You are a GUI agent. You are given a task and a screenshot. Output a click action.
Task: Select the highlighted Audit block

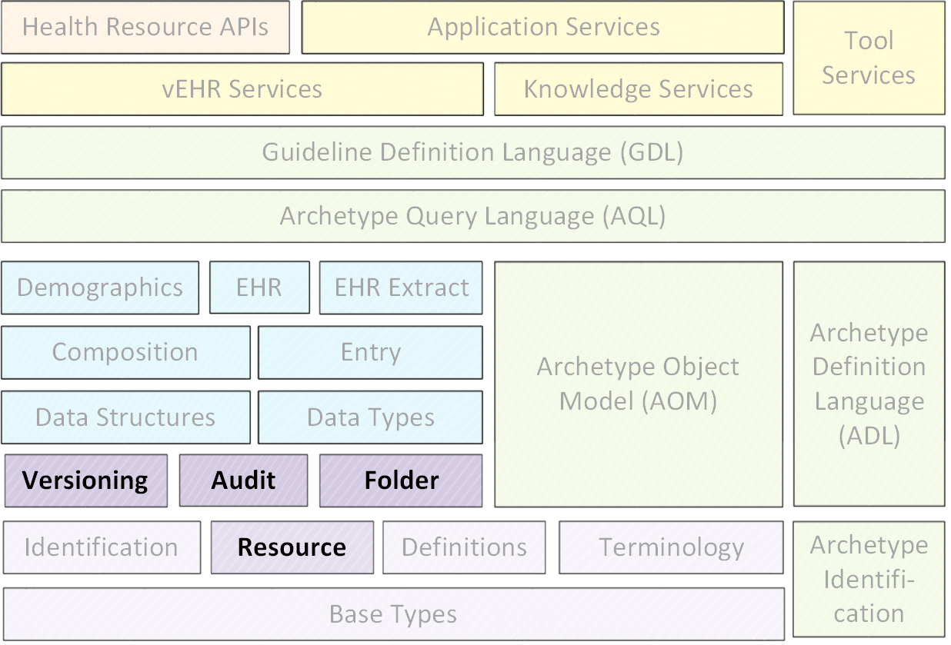click(244, 480)
